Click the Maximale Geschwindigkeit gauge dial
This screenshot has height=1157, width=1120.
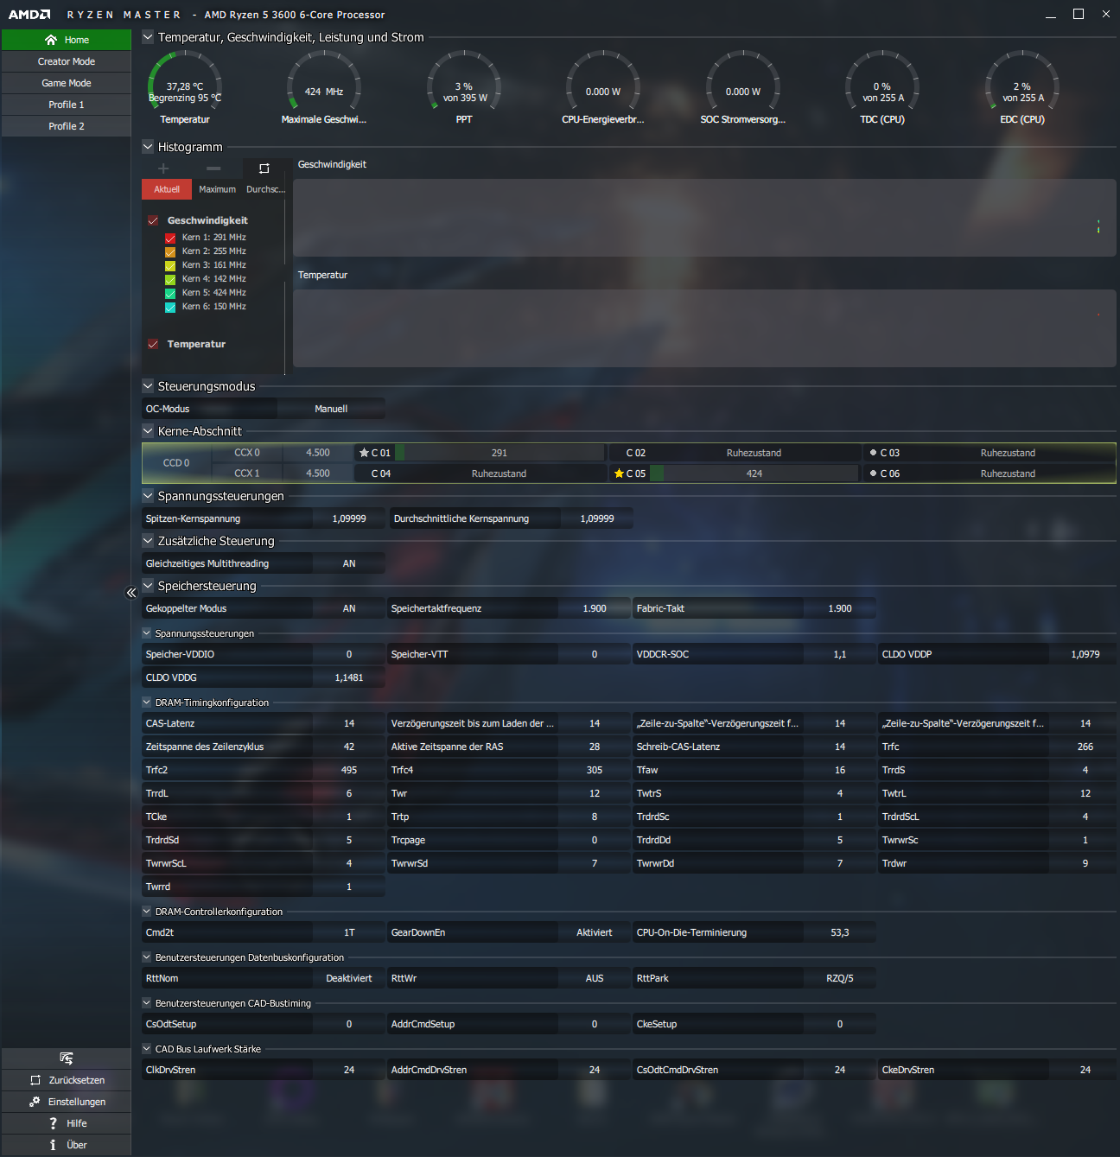point(324,82)
